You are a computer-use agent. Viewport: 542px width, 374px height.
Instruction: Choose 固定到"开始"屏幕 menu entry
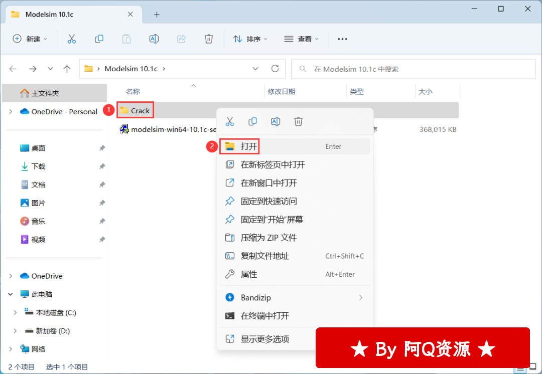coord(295,220)
